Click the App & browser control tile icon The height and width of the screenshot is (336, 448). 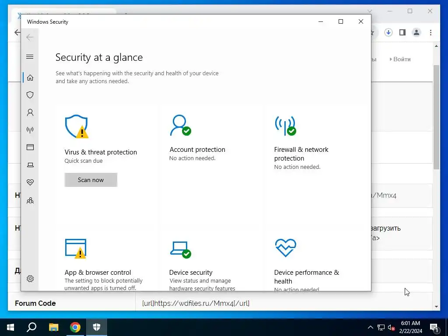[76, 248]
